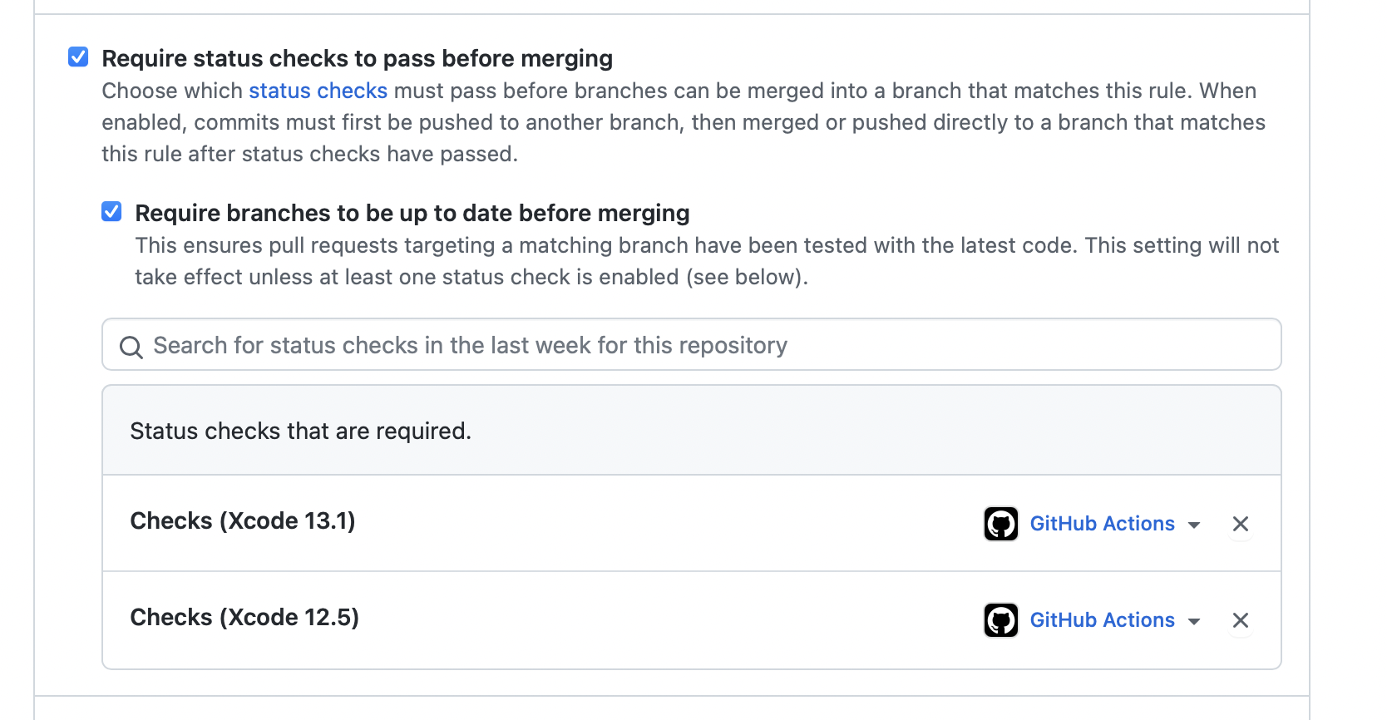The height and width of the screenshot is (720, 1387).
Task: Toggle Require branches to be up to date checkbox
Action: pyautogui.click(x=111, y=212)
